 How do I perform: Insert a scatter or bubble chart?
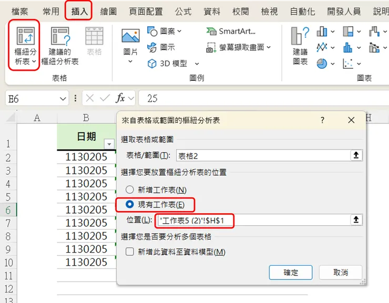click(348, 64)
